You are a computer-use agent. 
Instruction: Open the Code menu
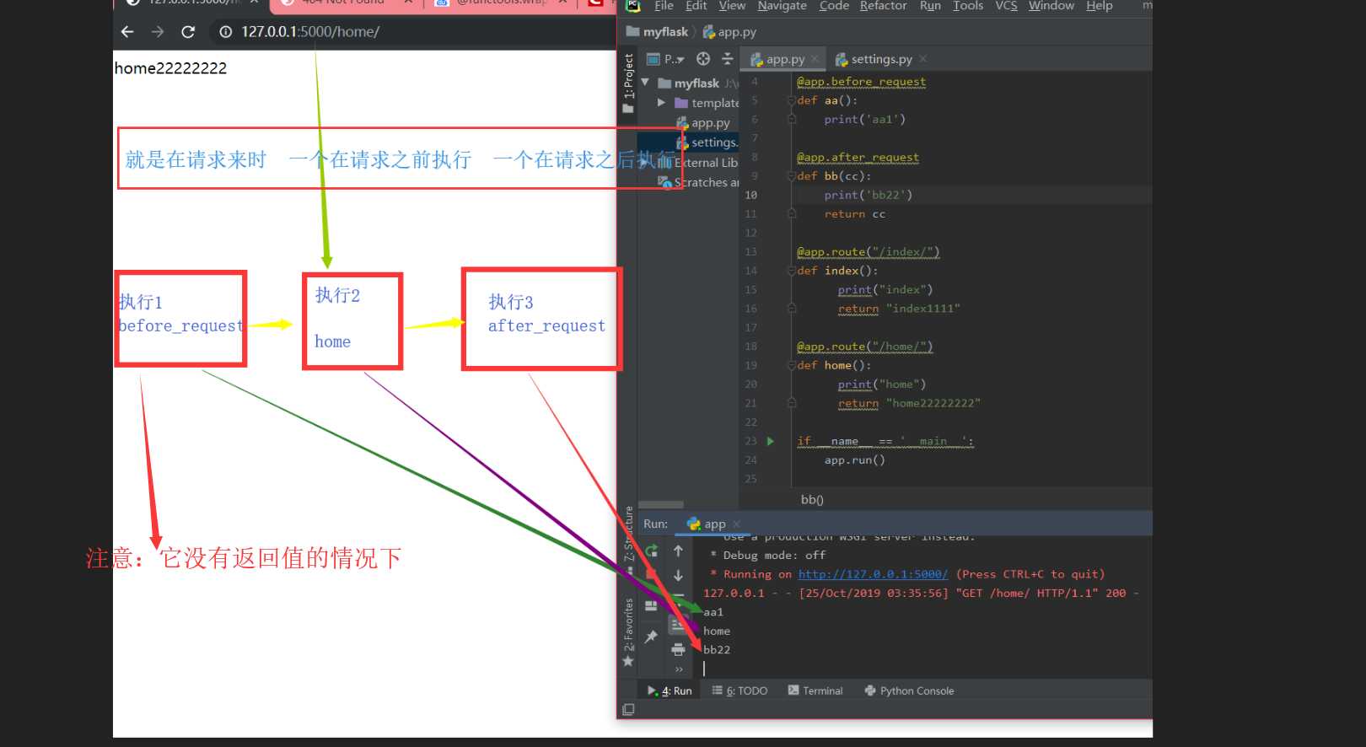(834, 6)
